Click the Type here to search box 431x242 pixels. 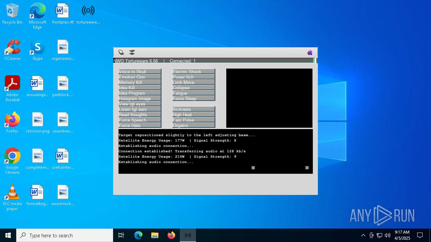[x=65, y=235]
